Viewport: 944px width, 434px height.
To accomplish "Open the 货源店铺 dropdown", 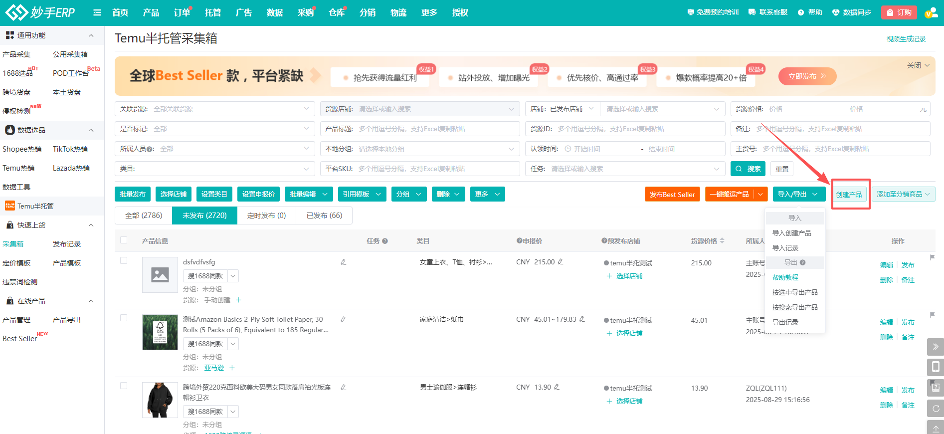I will [420, 109].
